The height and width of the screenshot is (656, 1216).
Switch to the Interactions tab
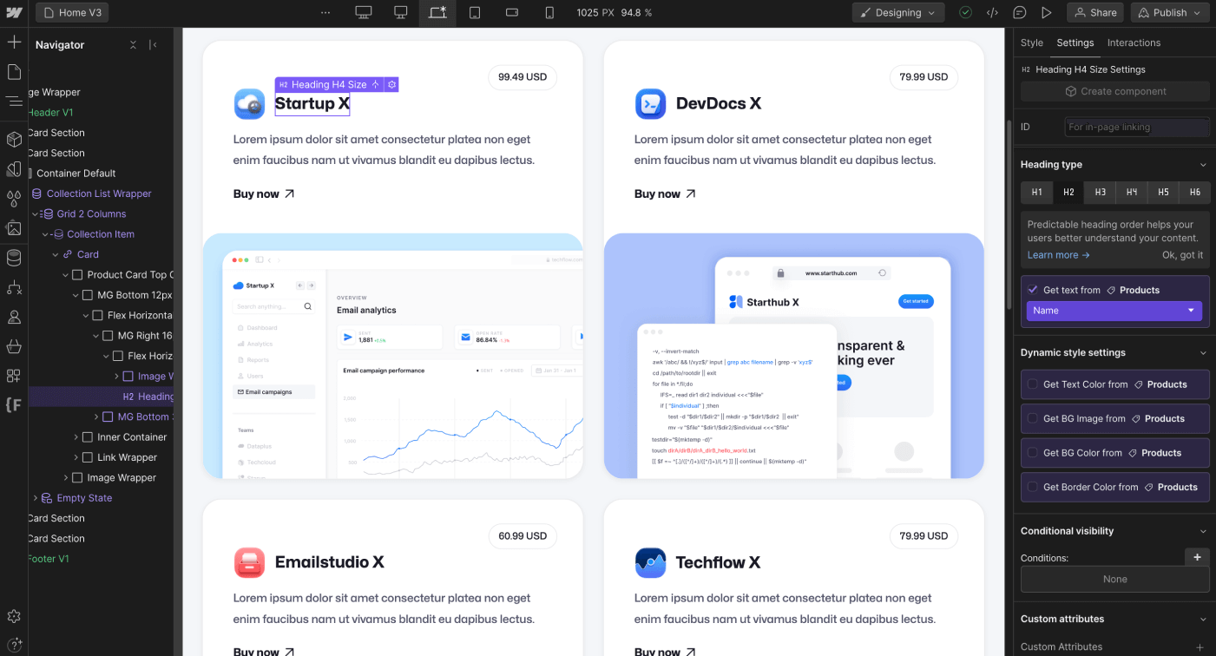coord(1134,43)
